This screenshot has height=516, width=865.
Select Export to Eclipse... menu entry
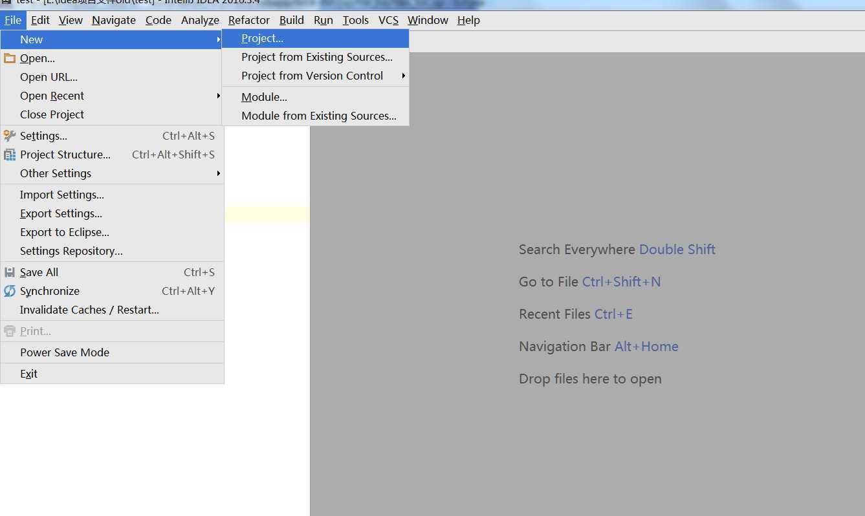tap(112, 232)
